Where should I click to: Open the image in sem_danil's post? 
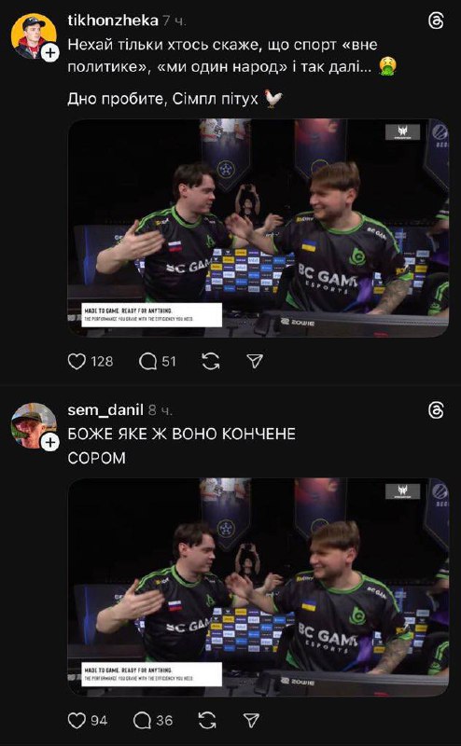(258, 587)
